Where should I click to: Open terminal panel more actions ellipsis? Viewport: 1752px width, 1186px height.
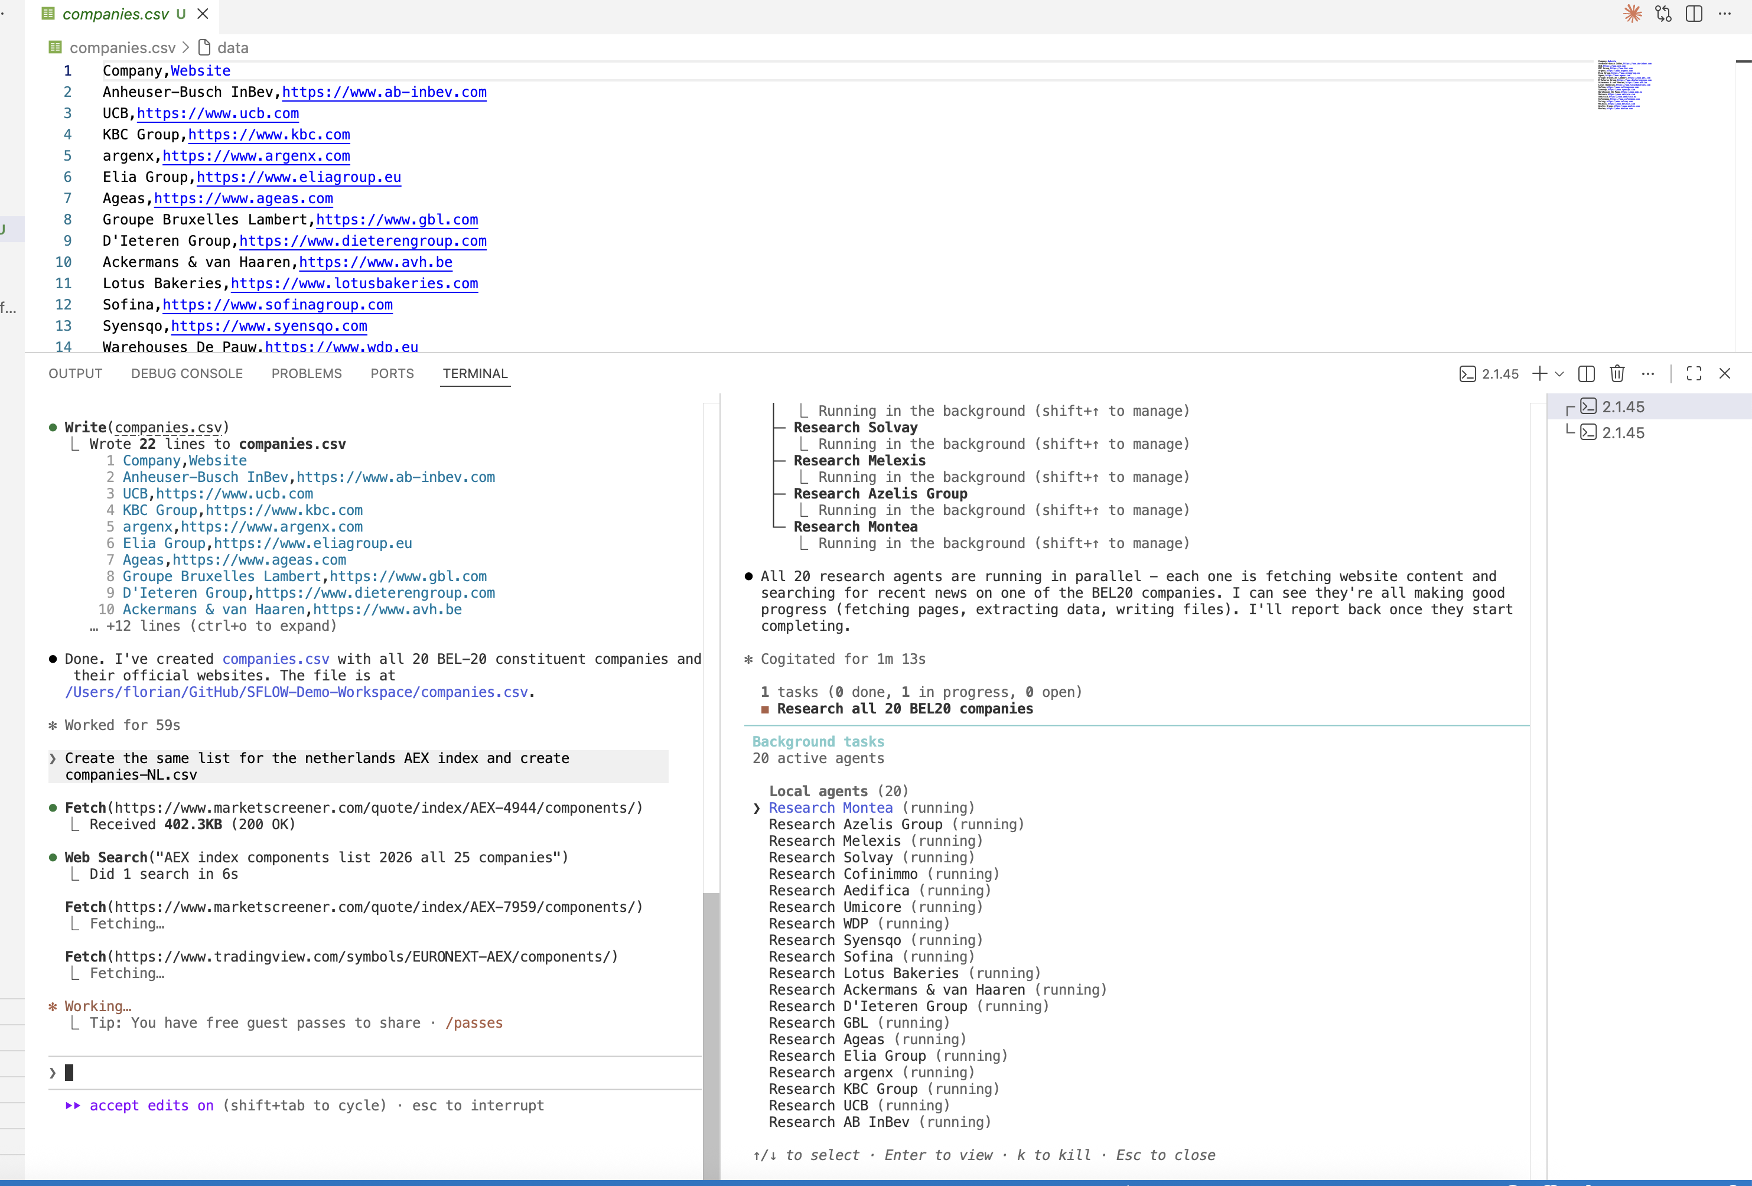pyautogui.click(x=1648, y=374)
